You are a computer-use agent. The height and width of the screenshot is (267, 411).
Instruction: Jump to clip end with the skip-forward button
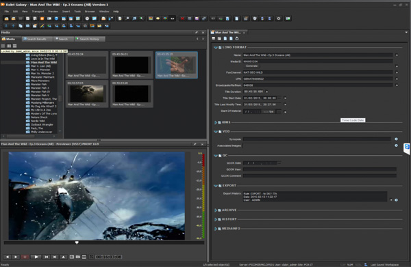click(55, 257)
